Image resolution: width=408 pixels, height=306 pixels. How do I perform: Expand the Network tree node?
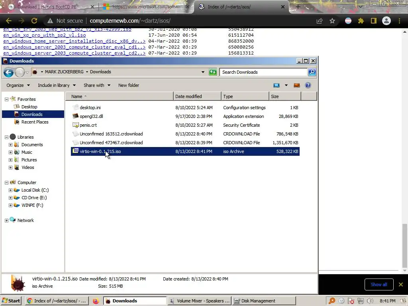(x=6, y=220)
